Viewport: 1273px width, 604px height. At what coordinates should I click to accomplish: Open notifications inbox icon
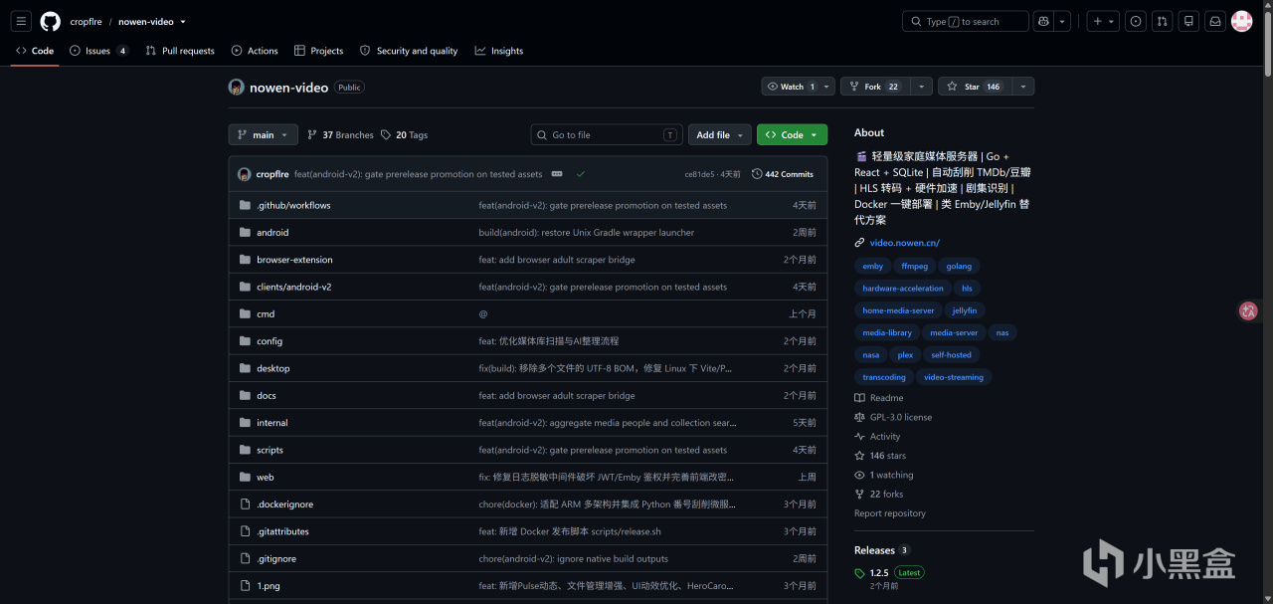point(1215,21)
